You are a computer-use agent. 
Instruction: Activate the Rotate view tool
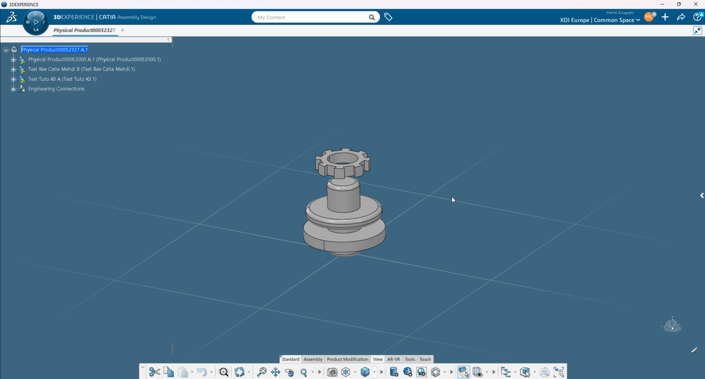(x=290, y=372)
